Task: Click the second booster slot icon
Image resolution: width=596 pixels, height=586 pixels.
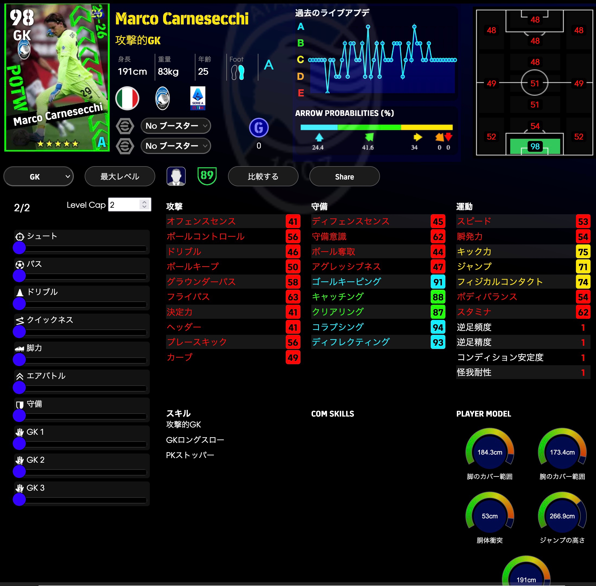Action: 125,146
